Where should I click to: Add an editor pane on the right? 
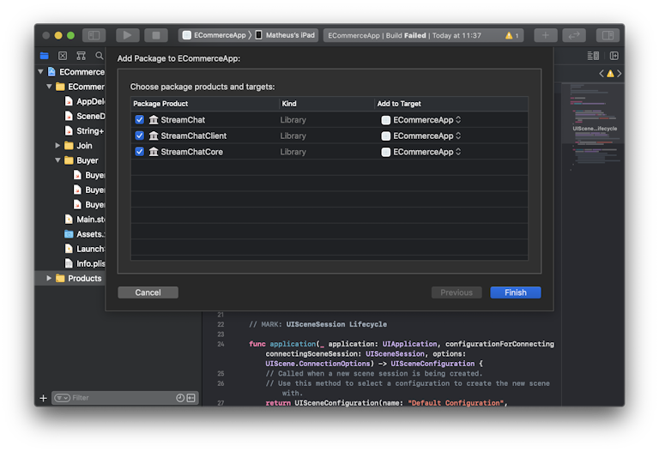(x=614, y=56)
